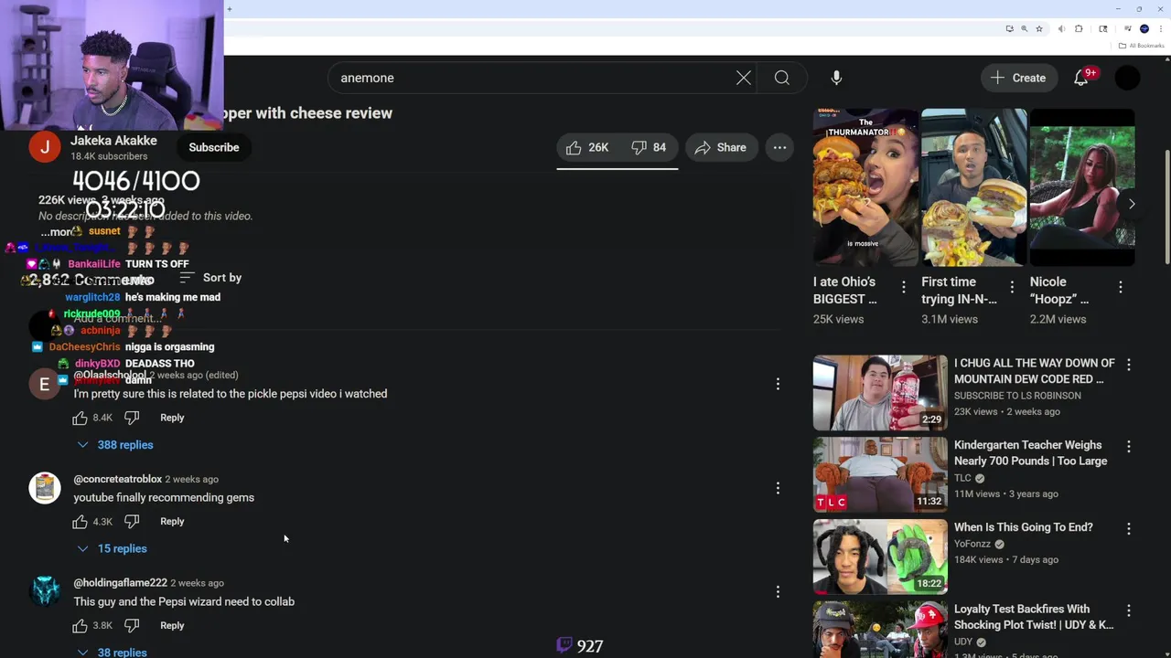Screen dimensions: 1171x658
Task: Open the first commenter's E avatar
Action: pyautogui.click(x=45, y=384)
